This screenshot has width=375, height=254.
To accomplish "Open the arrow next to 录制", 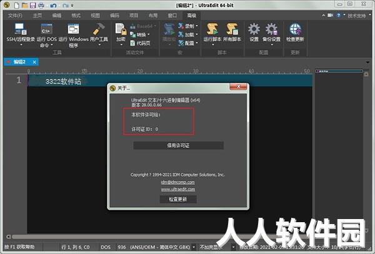I will coord(197,26).
